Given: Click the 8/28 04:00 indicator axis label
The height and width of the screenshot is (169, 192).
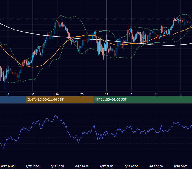Looking at the screenshot, I should tap(181, 166).
